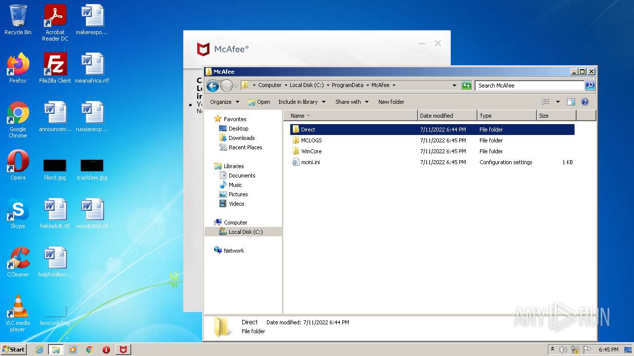Open Explorer Help question mark icon

click(584, 102)
